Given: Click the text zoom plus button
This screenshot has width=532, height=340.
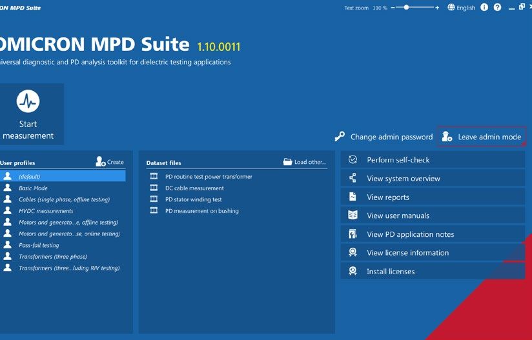Looking at the screenshot, I should point(437,8).
